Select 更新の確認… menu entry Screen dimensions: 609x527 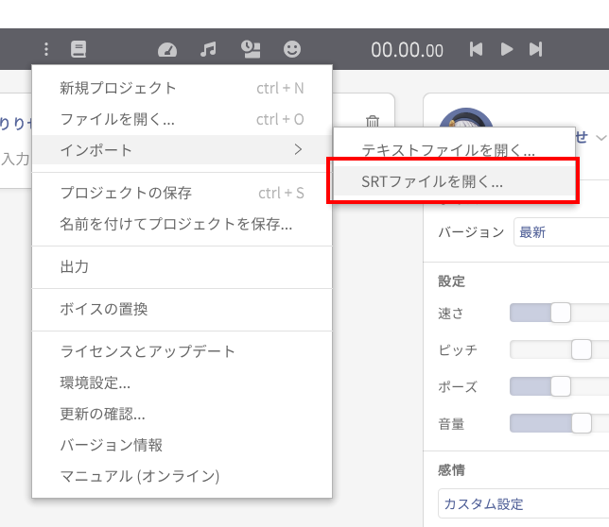[x=182, y=414]
